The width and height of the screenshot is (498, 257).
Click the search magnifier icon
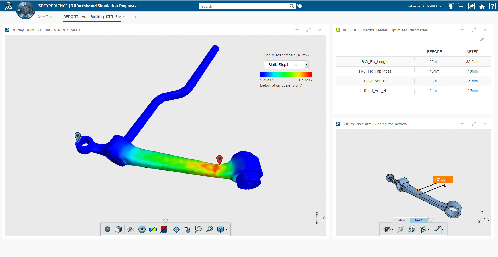(292, 6)
